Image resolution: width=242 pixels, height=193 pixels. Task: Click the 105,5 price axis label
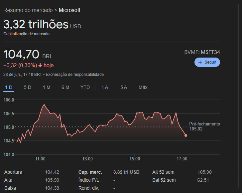[x=9, y=113]
